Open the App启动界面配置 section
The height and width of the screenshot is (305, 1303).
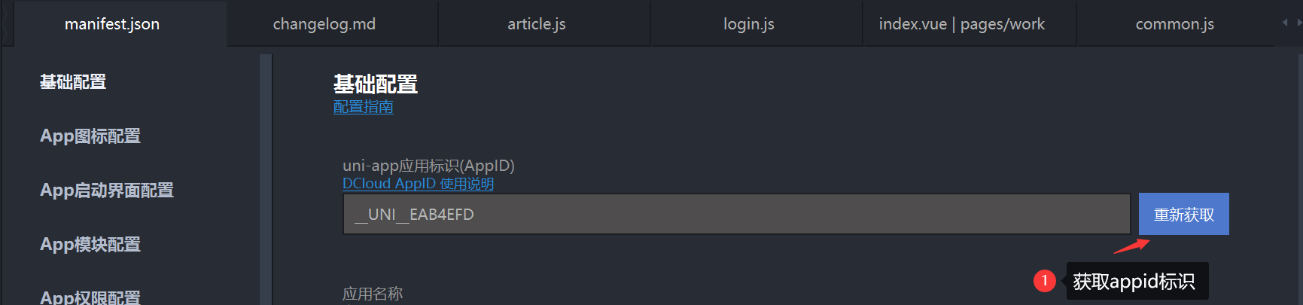107,191
